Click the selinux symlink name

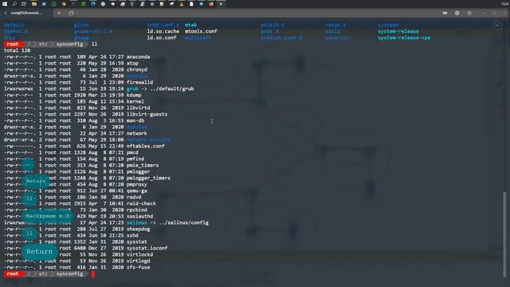click(136, 222)
